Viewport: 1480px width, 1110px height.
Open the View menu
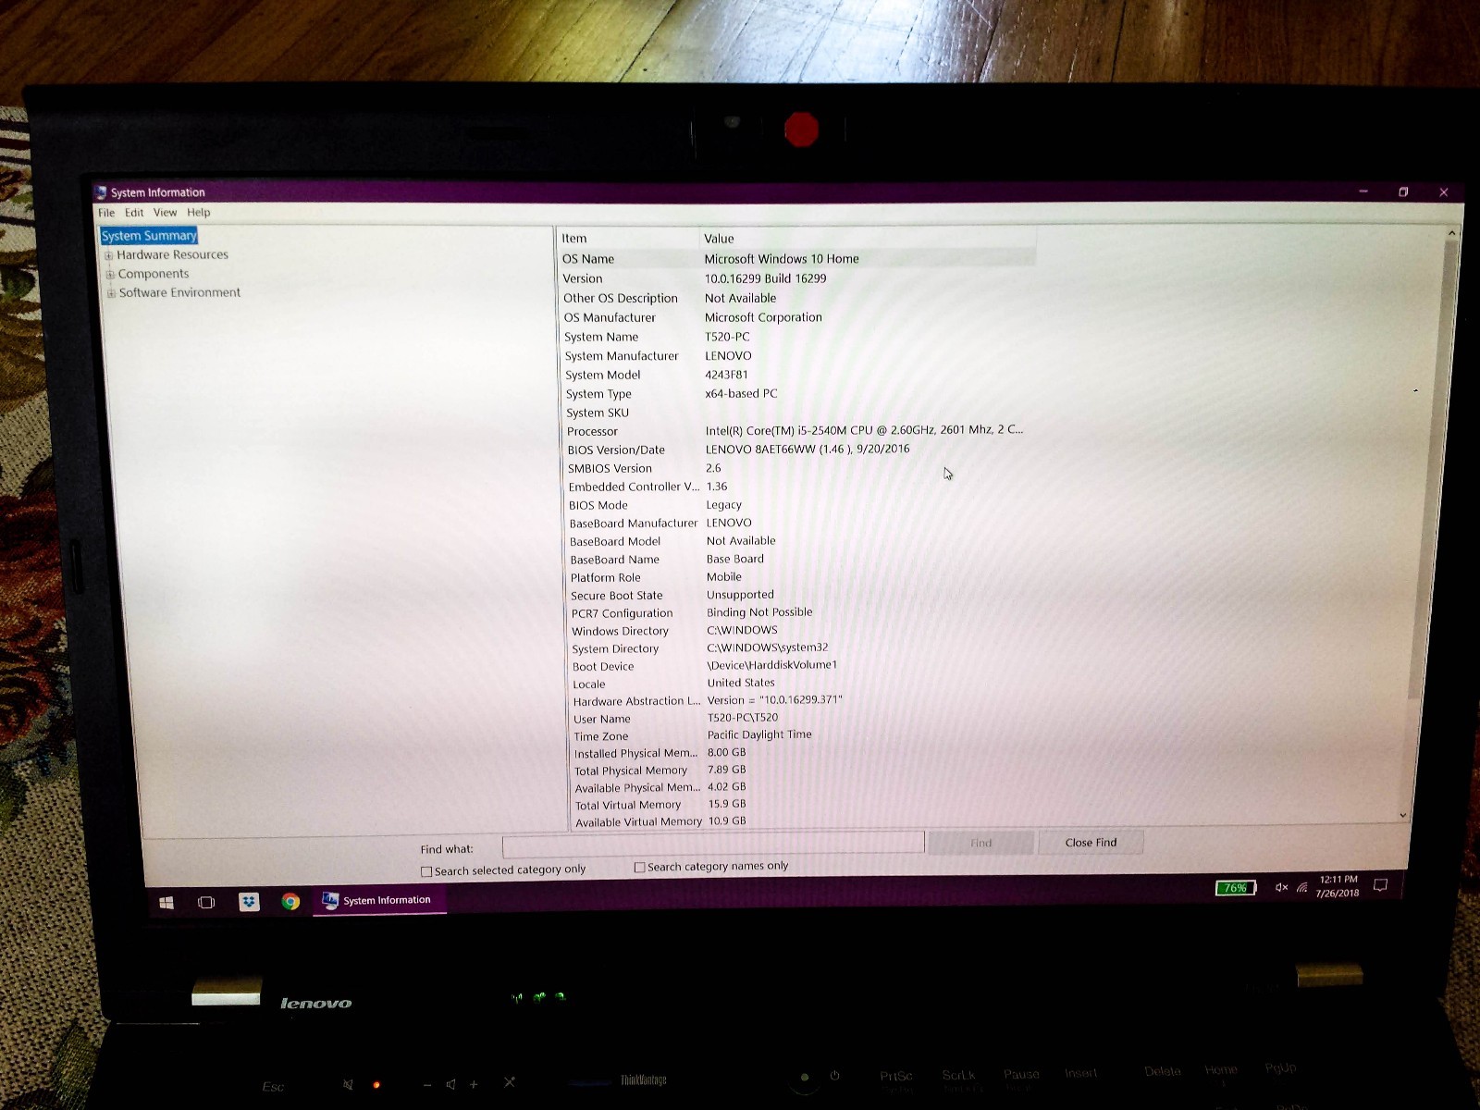165,213
